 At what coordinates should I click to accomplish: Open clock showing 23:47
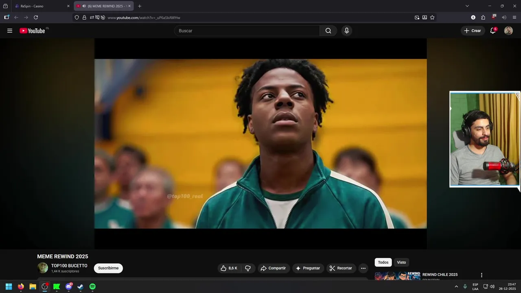[x=507, y=286]
